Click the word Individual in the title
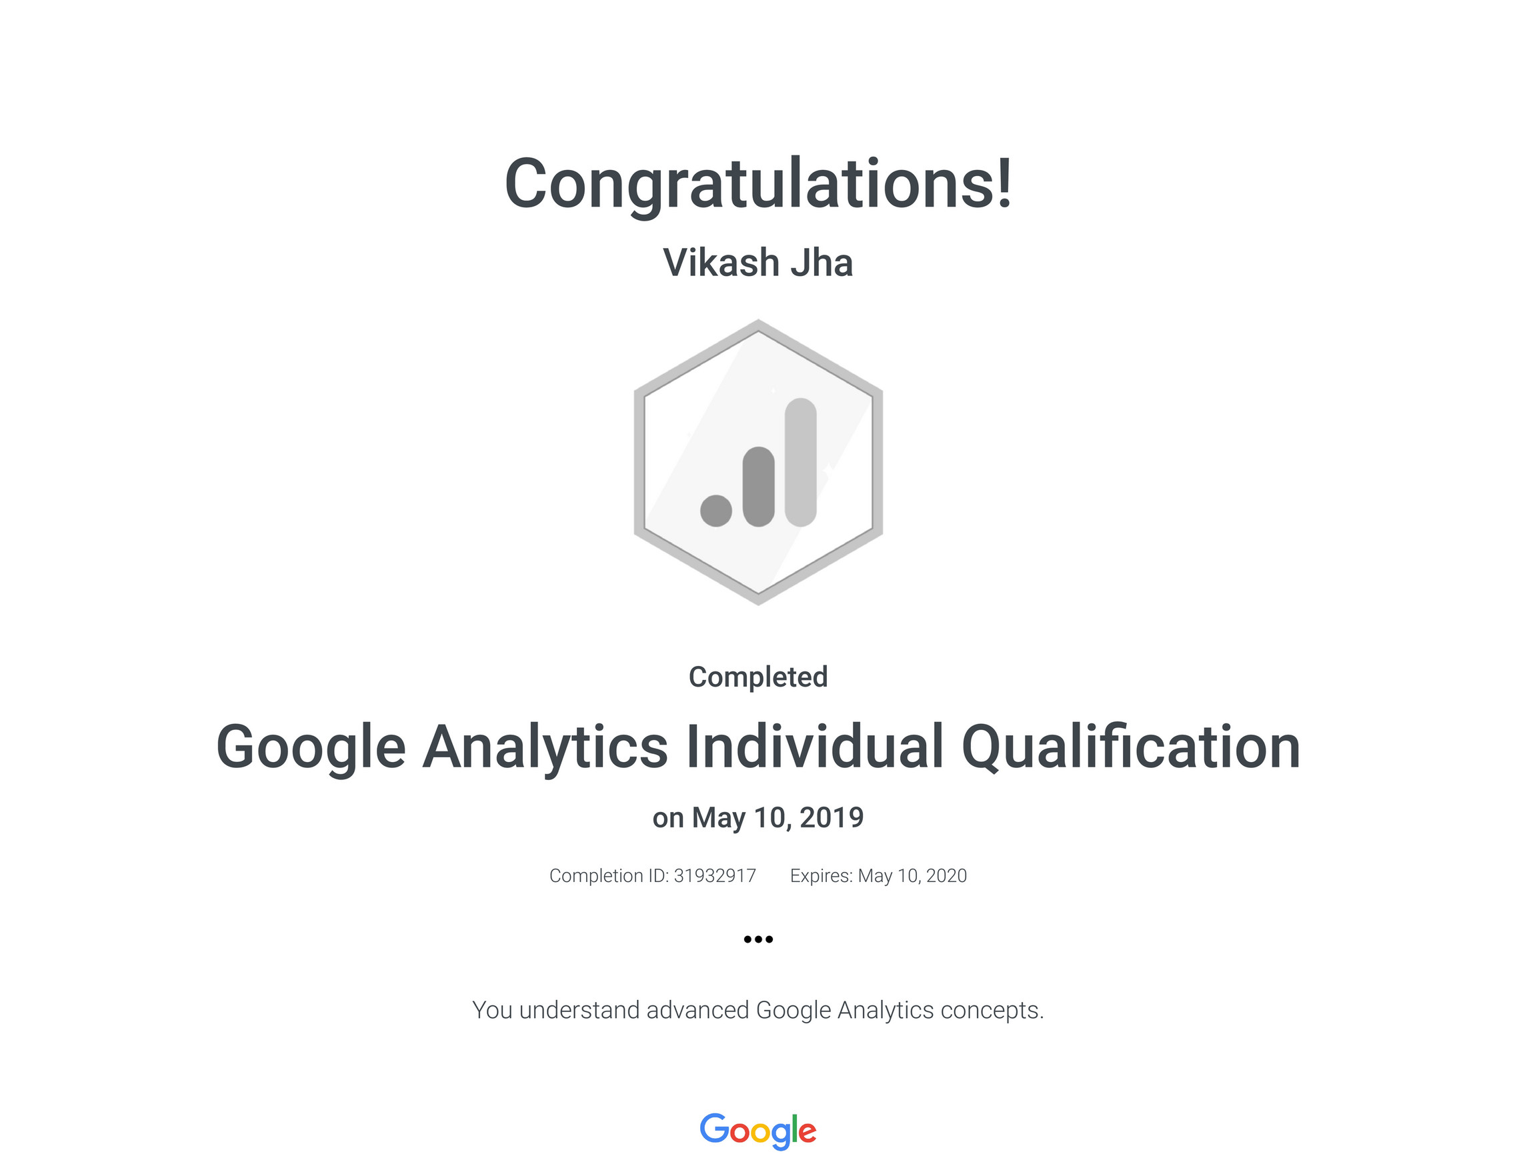The height and width of the screenshot is (1172, 1517). [815, 747]
